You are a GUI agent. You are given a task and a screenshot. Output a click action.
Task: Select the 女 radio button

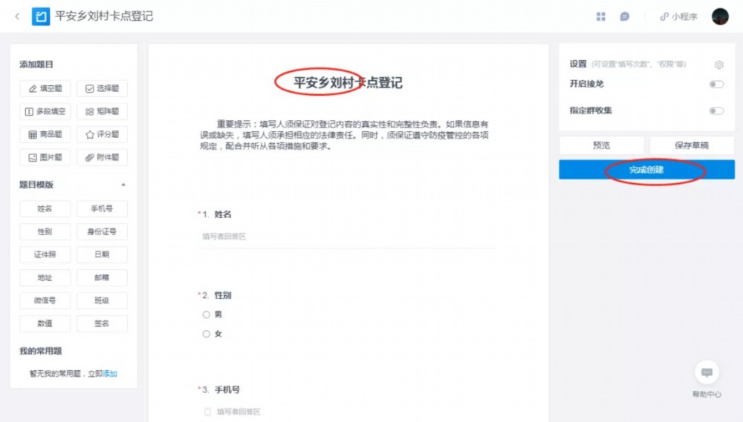[x=206, y=334]
